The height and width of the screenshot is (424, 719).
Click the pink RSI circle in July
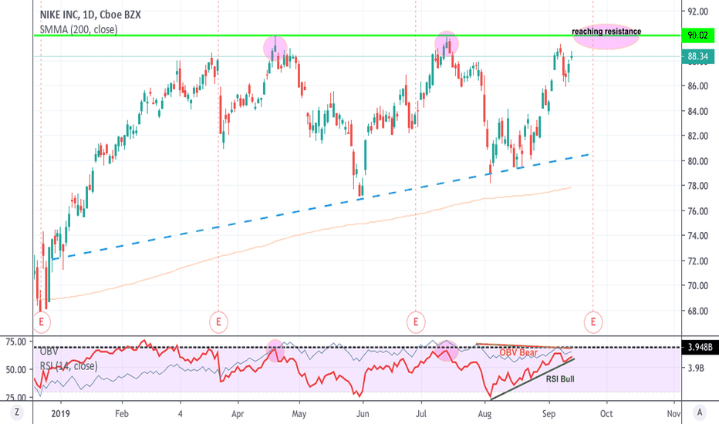[x=447, y=351]
